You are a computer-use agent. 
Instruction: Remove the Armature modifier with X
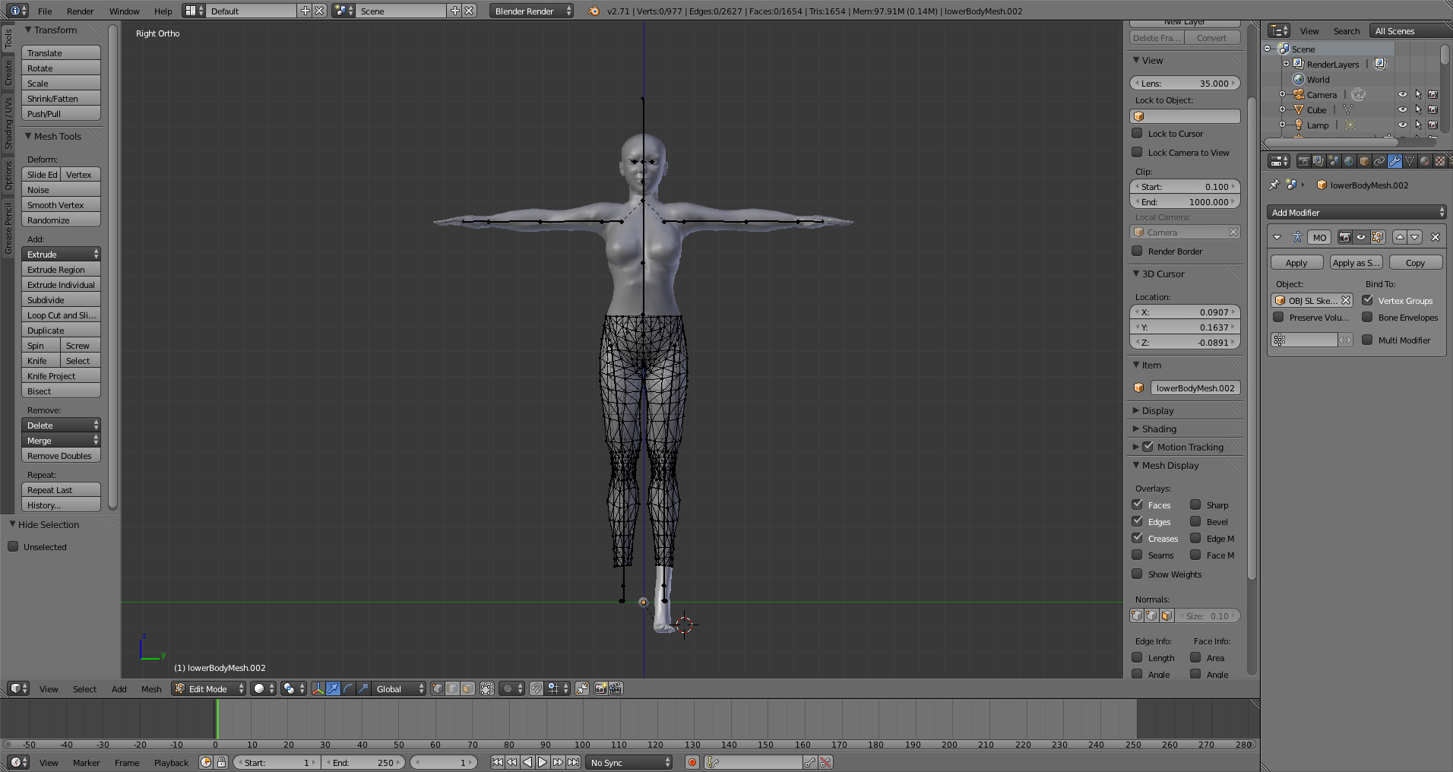[x=1436, y=237]
